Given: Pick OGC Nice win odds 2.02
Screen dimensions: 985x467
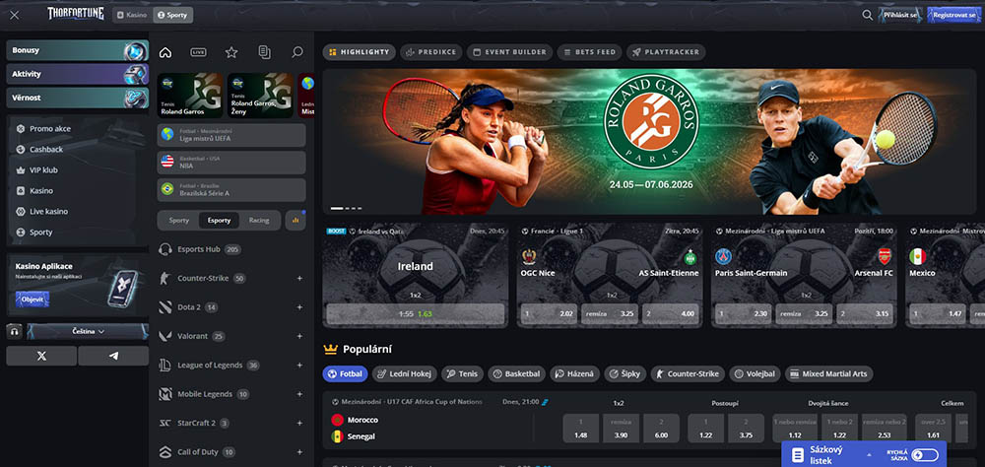Looking at the screenshot, I should [x=550, y=313].
